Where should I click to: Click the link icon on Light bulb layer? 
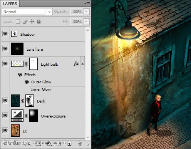26,64
